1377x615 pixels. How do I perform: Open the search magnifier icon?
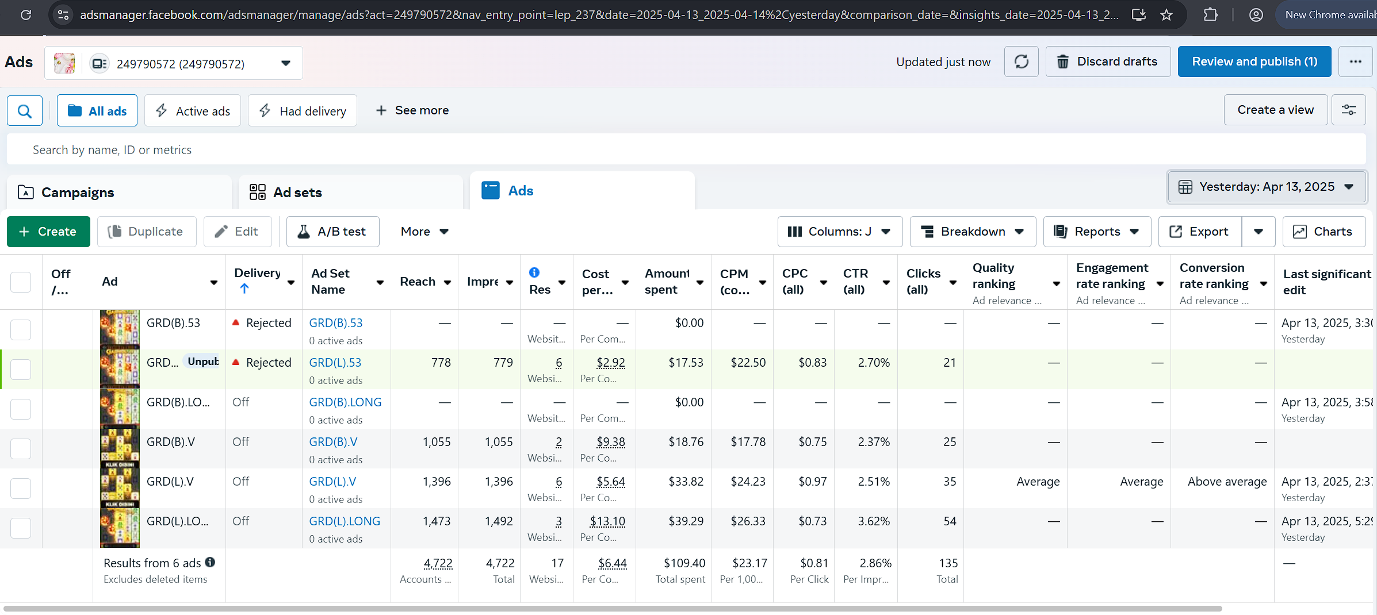(25, 111)
